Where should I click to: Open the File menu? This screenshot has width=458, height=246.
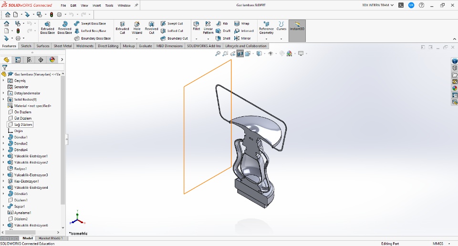(63, 6)
